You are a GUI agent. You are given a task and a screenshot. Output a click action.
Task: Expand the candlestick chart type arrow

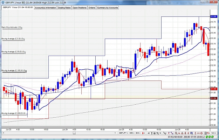click(x=144, y=133)
